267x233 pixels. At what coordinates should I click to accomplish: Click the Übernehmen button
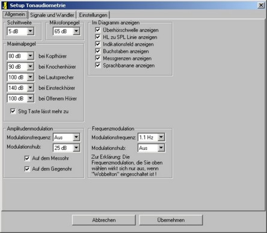171,220
